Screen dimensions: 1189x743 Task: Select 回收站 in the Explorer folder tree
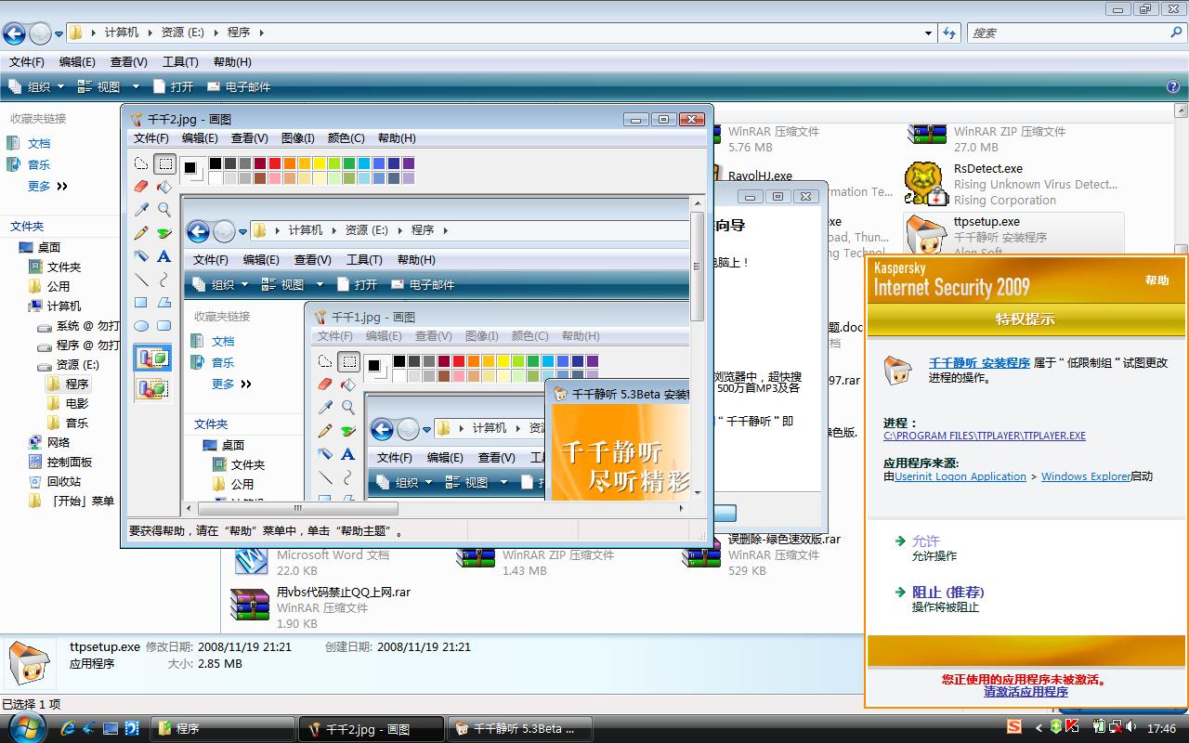tap(64, 481)
